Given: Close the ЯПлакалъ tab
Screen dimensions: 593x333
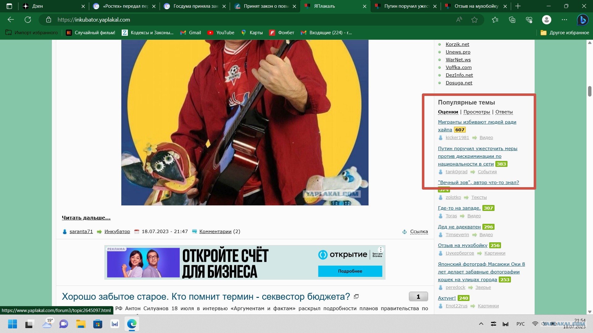Looking at the screenshot, I should [x=364, y=6].
